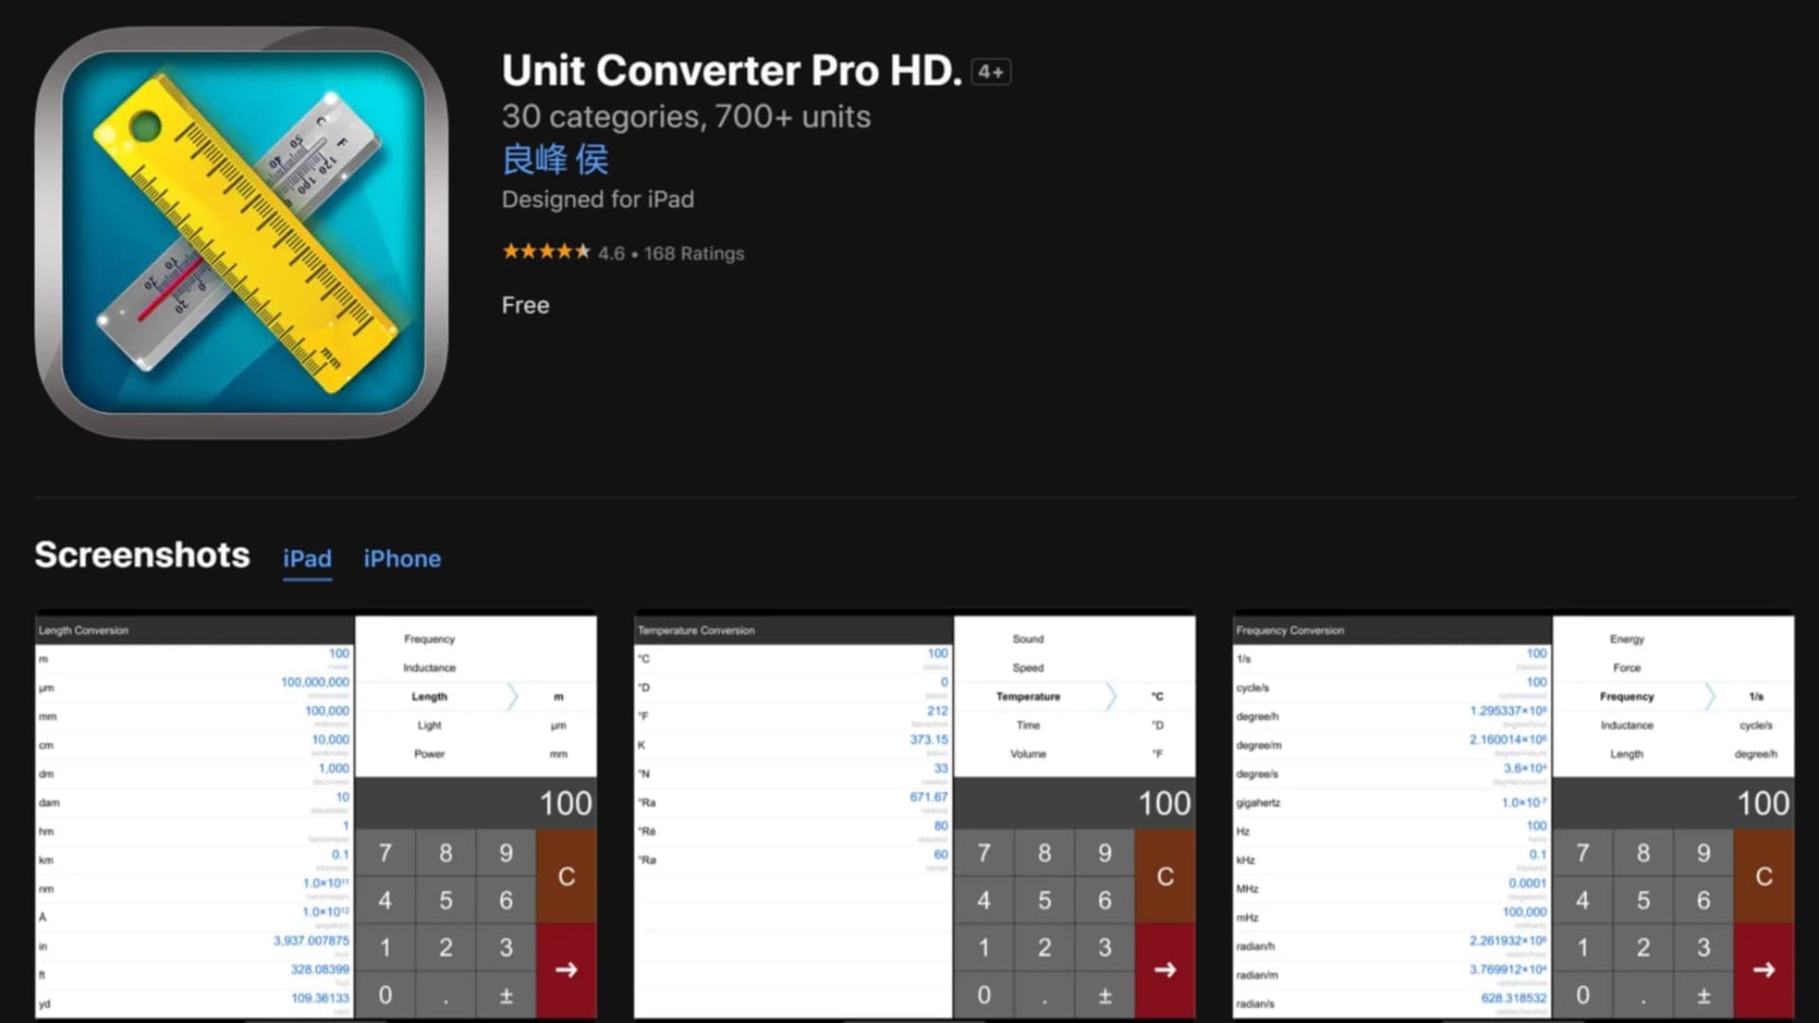Click red arrow key in Temperature screenshot
This screenshot has height=1023, width=1819.
1165,970
